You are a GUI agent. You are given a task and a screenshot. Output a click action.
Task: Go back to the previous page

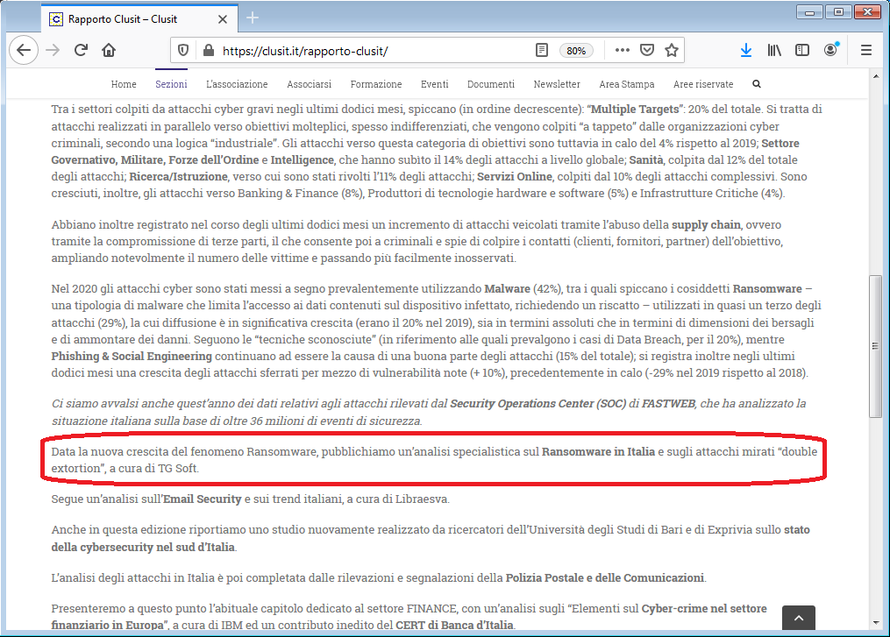(24, 51)
